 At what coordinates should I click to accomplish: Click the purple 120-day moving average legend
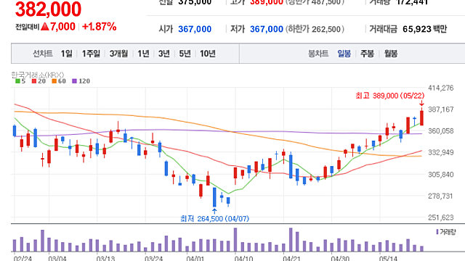pyautogui.click(x=81, y=81)
